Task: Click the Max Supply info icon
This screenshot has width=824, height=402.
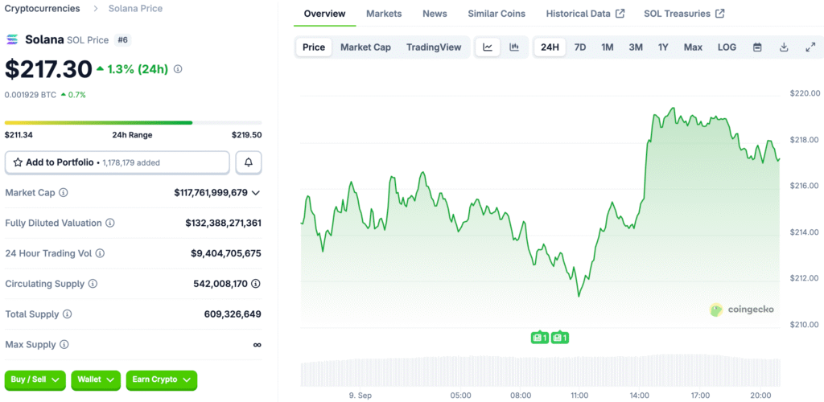Action: pos(64,345)
